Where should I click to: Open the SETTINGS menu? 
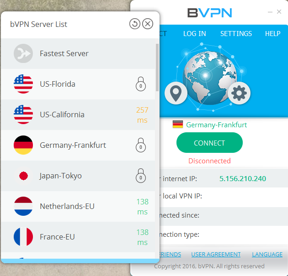(x=236, y=34)
